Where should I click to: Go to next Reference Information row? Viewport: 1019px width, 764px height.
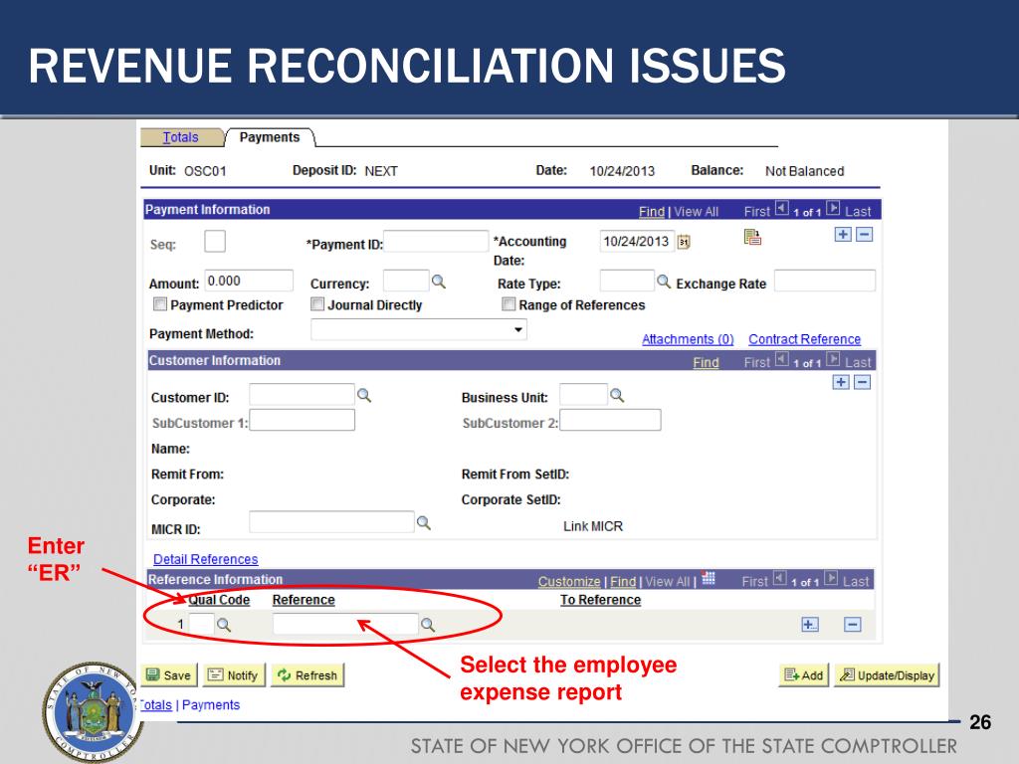[831, 578]
